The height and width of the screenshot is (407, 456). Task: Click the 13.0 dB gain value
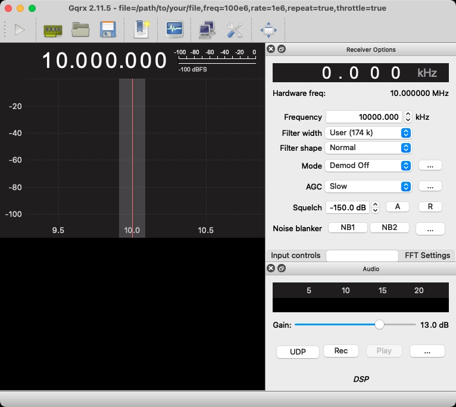pos(434,325)
